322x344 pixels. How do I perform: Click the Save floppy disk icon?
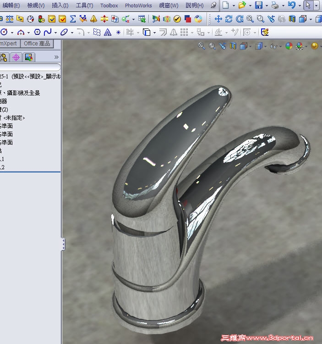point(259,5)
